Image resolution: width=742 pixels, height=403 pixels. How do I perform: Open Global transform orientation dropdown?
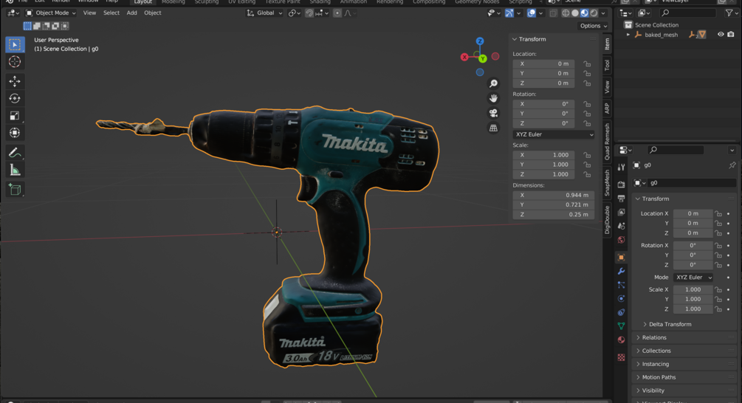pyautogui.click(x=264, y=13)
